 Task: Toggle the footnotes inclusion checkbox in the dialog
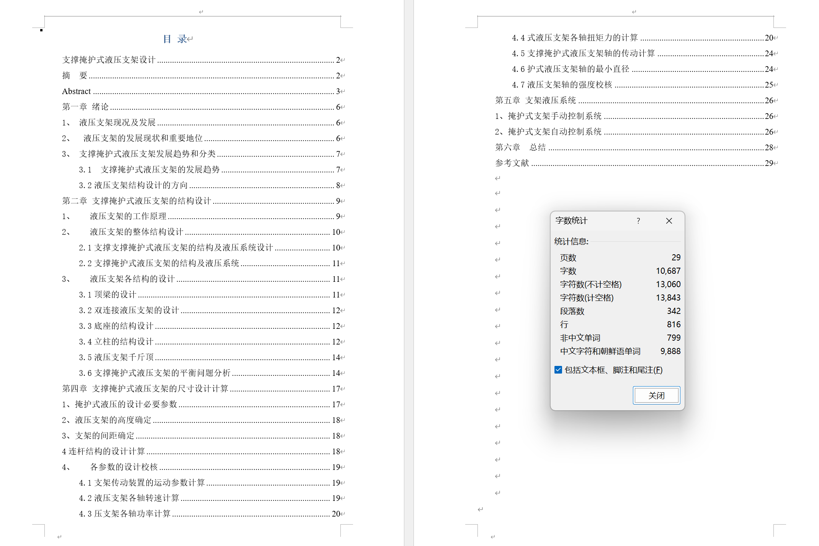557,370
